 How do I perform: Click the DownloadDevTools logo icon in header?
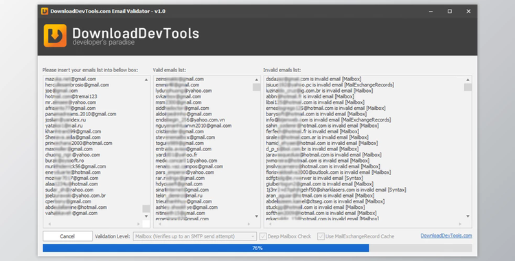coord(55,36)
